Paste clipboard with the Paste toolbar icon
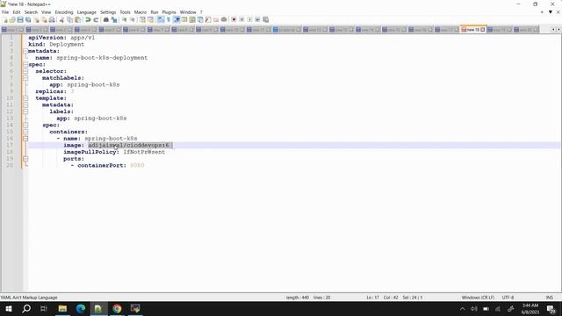This screenshot has height=316, width=562. pyautogui.click(x=77, y=19)
